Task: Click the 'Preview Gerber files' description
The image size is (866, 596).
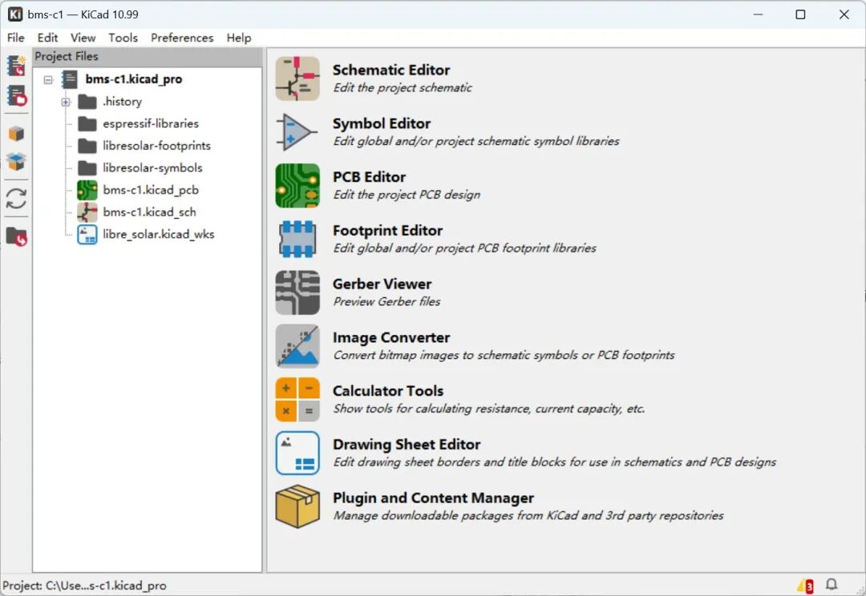Action: click(x=386, y=302)
